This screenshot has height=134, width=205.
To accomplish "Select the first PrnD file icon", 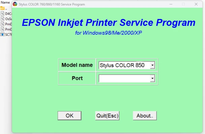I will (x=2, y=24).
